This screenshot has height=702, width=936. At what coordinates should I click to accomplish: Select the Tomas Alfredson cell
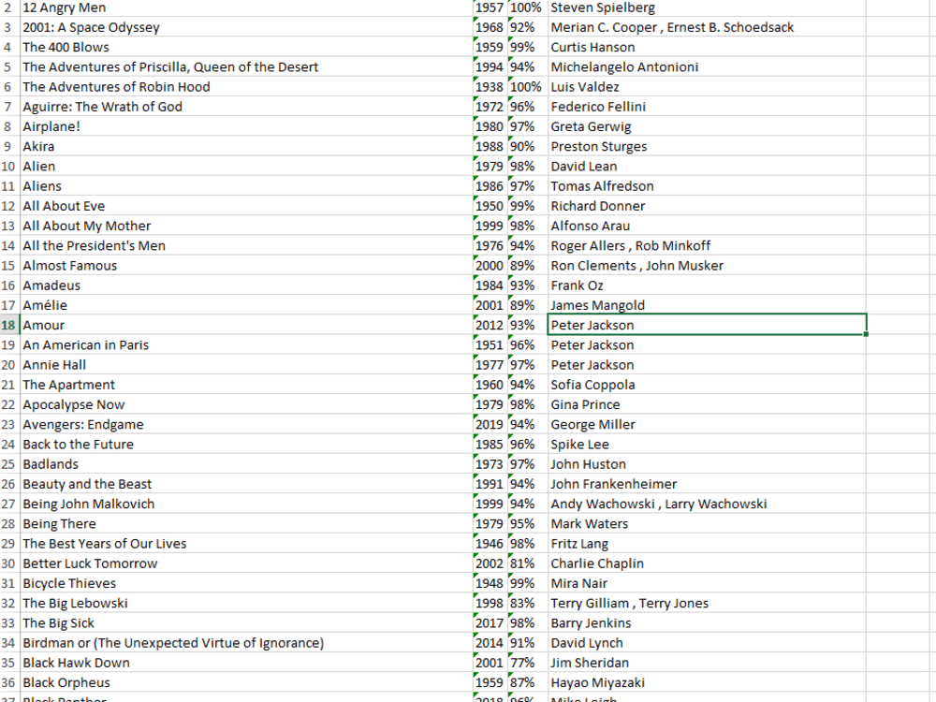coord(707,185)
